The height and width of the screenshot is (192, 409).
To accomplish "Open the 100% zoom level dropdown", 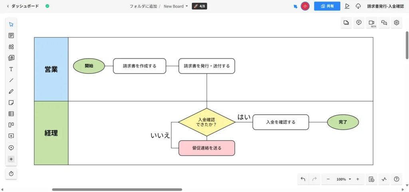I will tap(343, 179).
